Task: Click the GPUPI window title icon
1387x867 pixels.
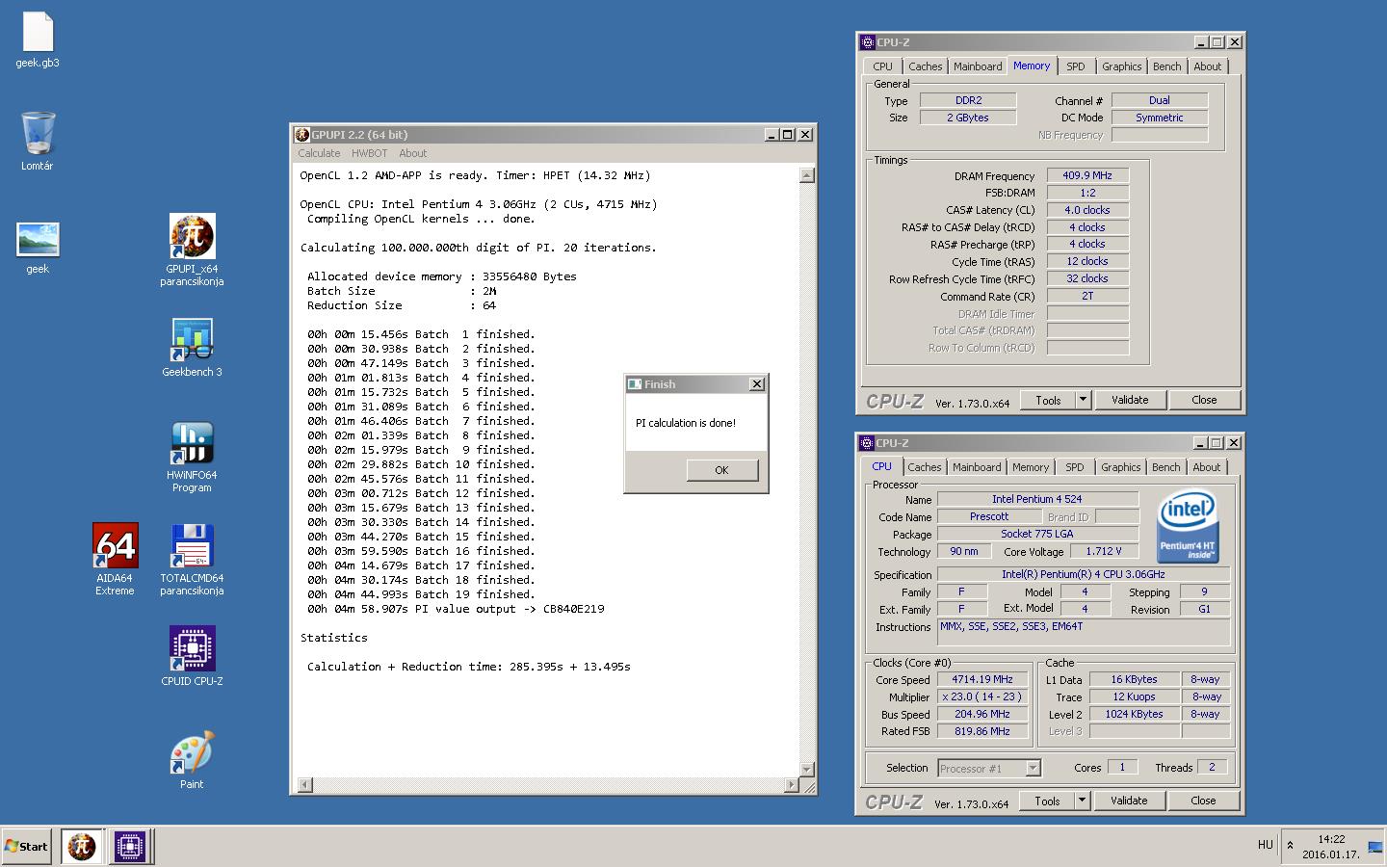Action: point(302,135)
